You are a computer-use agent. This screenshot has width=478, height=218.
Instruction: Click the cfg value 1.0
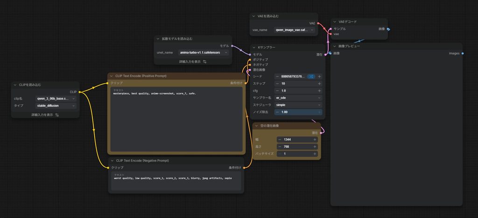pyautogui.click(x=298, y=91)
